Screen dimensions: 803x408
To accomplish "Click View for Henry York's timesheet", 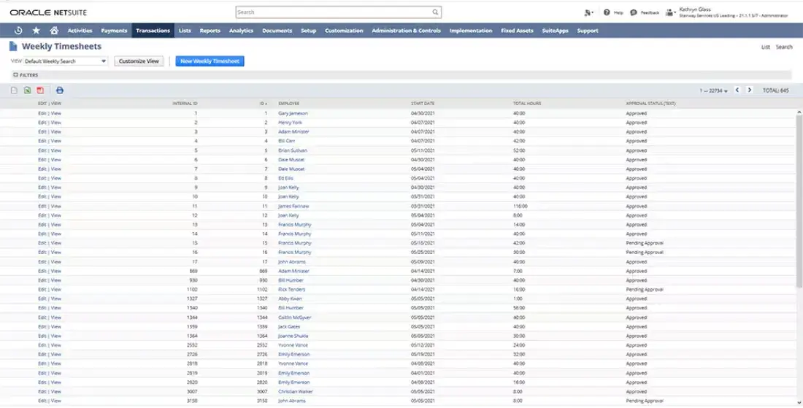I will (x=55, y=123).
